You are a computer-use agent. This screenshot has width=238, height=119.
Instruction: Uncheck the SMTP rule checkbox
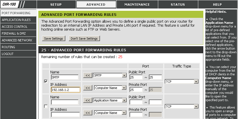tap(46, 81)
